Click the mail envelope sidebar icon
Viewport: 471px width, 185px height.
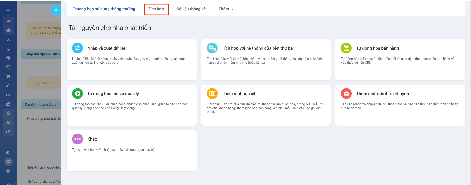8,21
